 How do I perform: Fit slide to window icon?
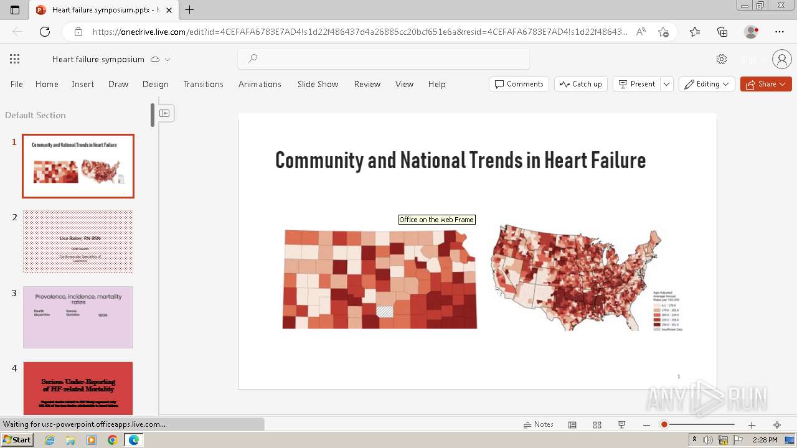pyautogui.click(x=776, y=424)
